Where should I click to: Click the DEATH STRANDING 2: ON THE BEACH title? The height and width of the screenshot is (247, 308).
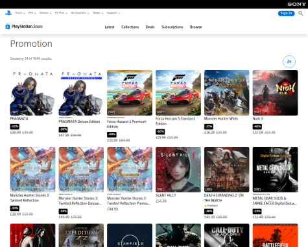224,198
